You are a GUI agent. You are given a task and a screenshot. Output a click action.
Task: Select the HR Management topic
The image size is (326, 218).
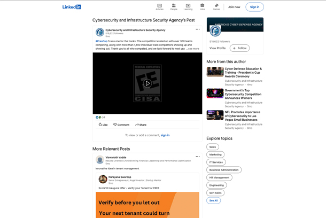219,177
